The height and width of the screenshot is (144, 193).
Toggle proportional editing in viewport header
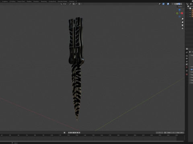[79, 4]
